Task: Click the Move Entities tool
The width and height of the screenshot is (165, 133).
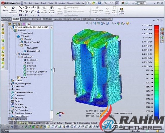Action: tap(71, 15)
